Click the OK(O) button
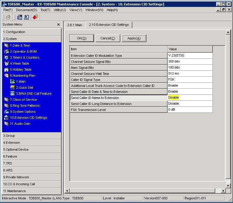 (x=81, y=38)
